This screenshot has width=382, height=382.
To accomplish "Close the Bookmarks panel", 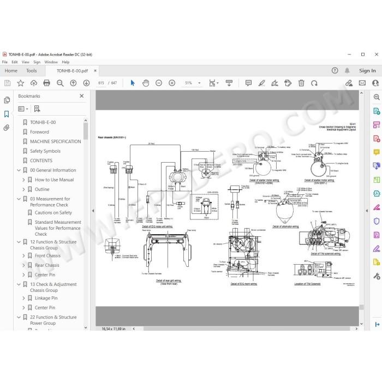I will pyautogui.click(x=82, y=96).
